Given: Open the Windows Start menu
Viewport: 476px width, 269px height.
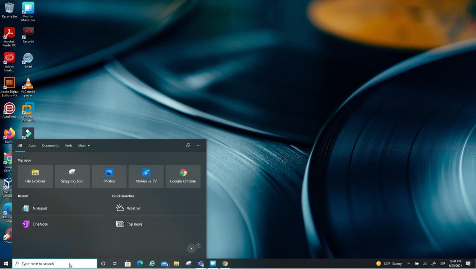Looking at the screenshot, I should (6, 263).
